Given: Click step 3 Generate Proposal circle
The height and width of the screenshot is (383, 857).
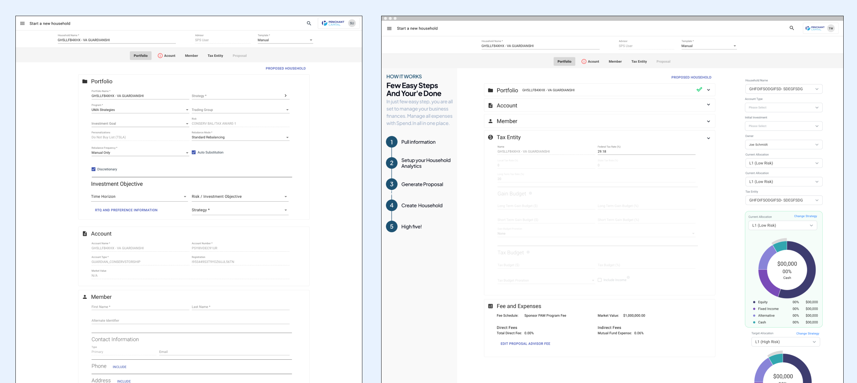Looking at the screenshot, I should click(x=391, y=184).
